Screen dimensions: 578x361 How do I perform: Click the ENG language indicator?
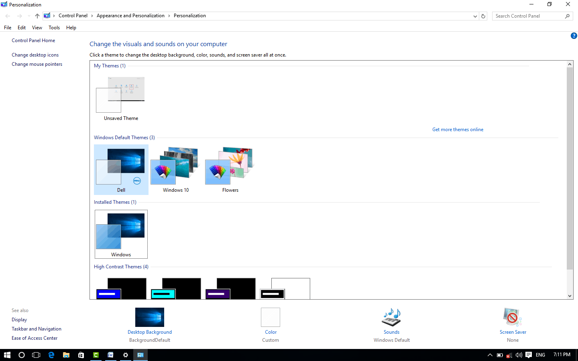[x=540, y=355]
